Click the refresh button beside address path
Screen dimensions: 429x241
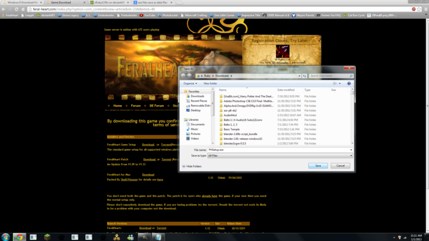[x=304, y=76]
